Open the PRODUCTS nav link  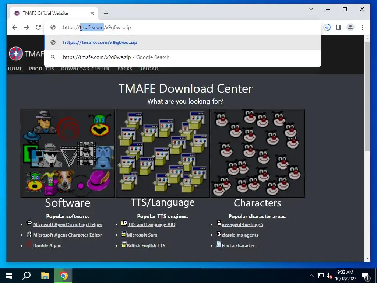[42, 69]
